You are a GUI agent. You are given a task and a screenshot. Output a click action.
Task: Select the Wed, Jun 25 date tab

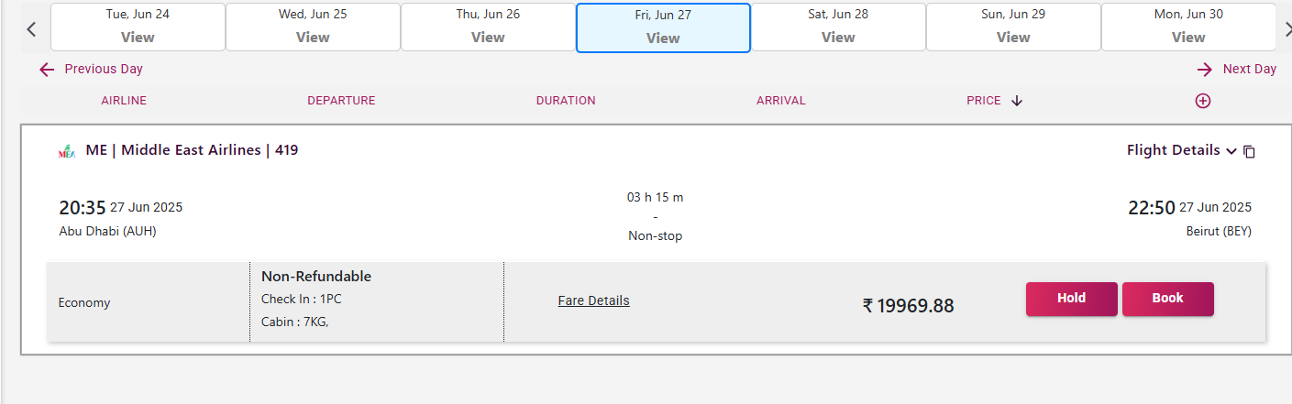(x=313, y=27)
